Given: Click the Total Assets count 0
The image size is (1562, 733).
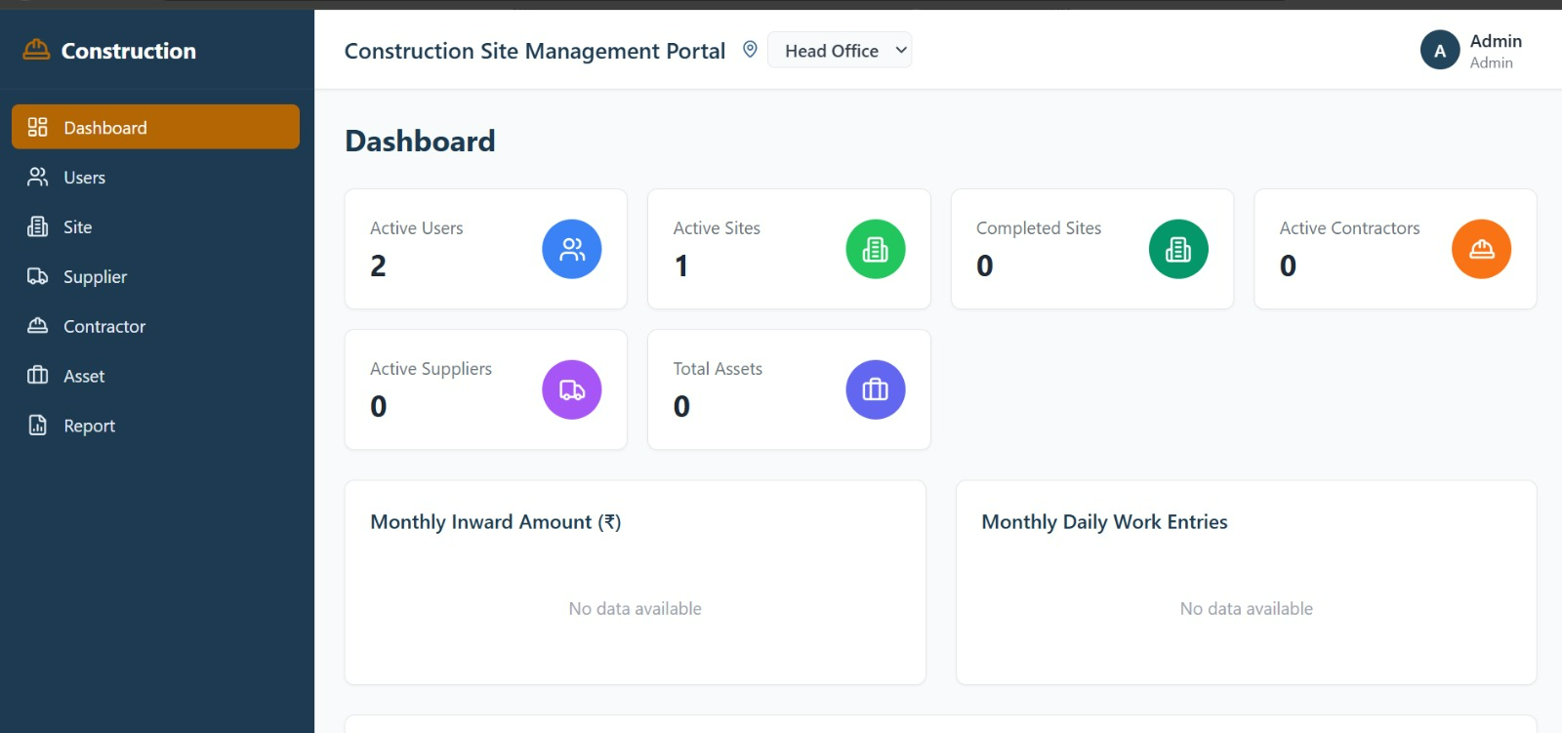Looking at the screenshot, I should (x=682, y=406).
